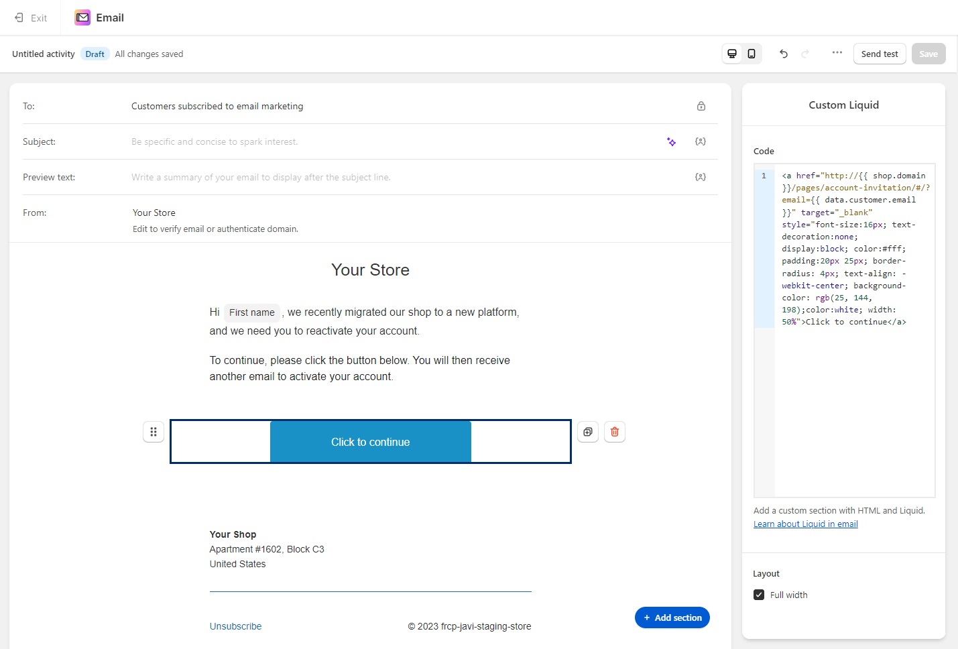This screenshot has width=958, height=649.
Task: Open the more actions menu
Action: 837,54
